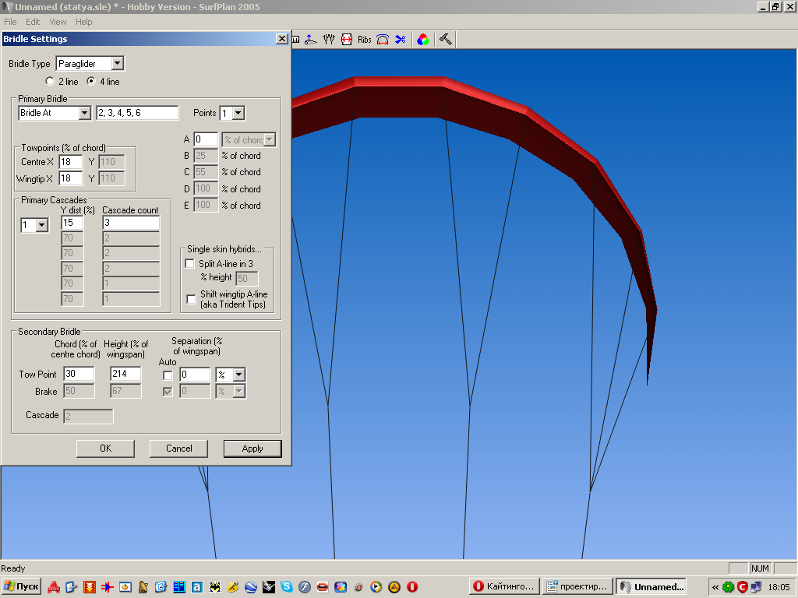Select the bridle lines (W-shaped) toolbar icon

[x=329, y=40]
